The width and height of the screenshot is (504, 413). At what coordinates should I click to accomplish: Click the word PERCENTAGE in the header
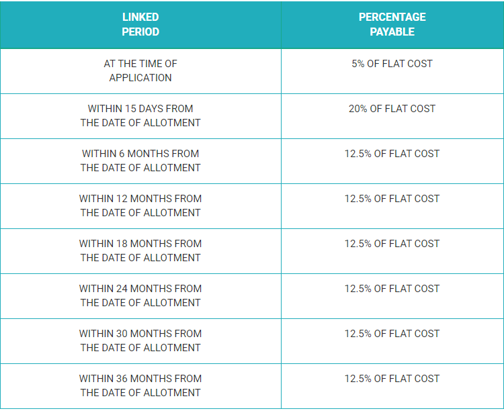(392, 17)
